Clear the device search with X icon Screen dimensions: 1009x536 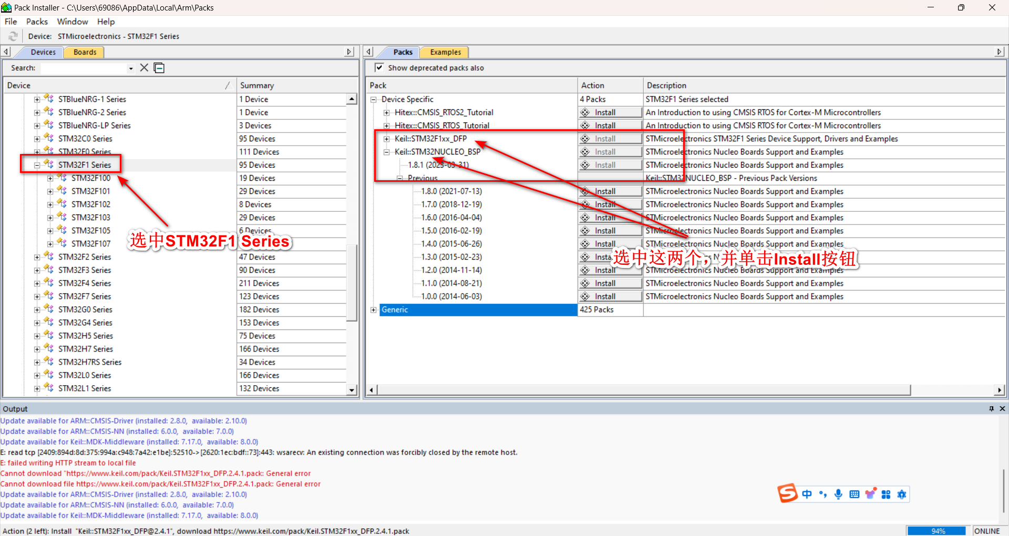[144, 68]
